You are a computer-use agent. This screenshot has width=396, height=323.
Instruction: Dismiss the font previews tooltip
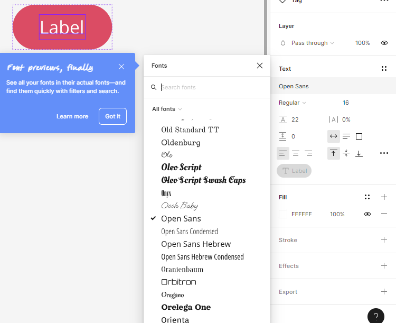coord(121,67)
